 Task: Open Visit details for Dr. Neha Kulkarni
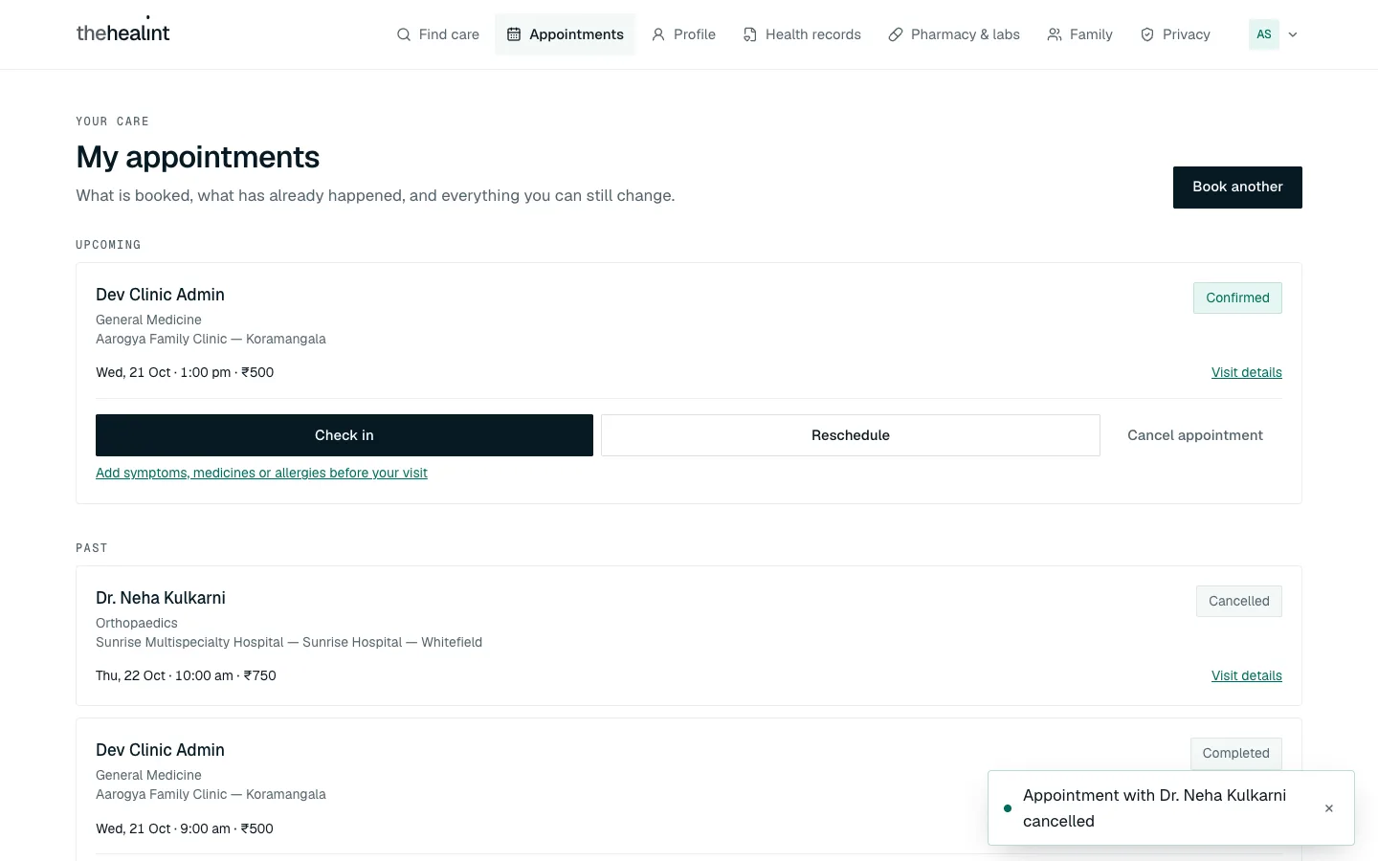[1247, 675]
